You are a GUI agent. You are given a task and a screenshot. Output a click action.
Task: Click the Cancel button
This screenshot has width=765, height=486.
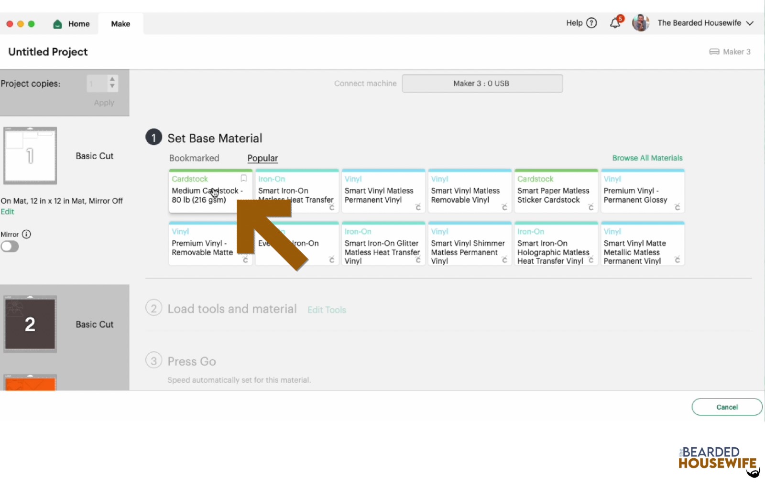click(726, 407)
